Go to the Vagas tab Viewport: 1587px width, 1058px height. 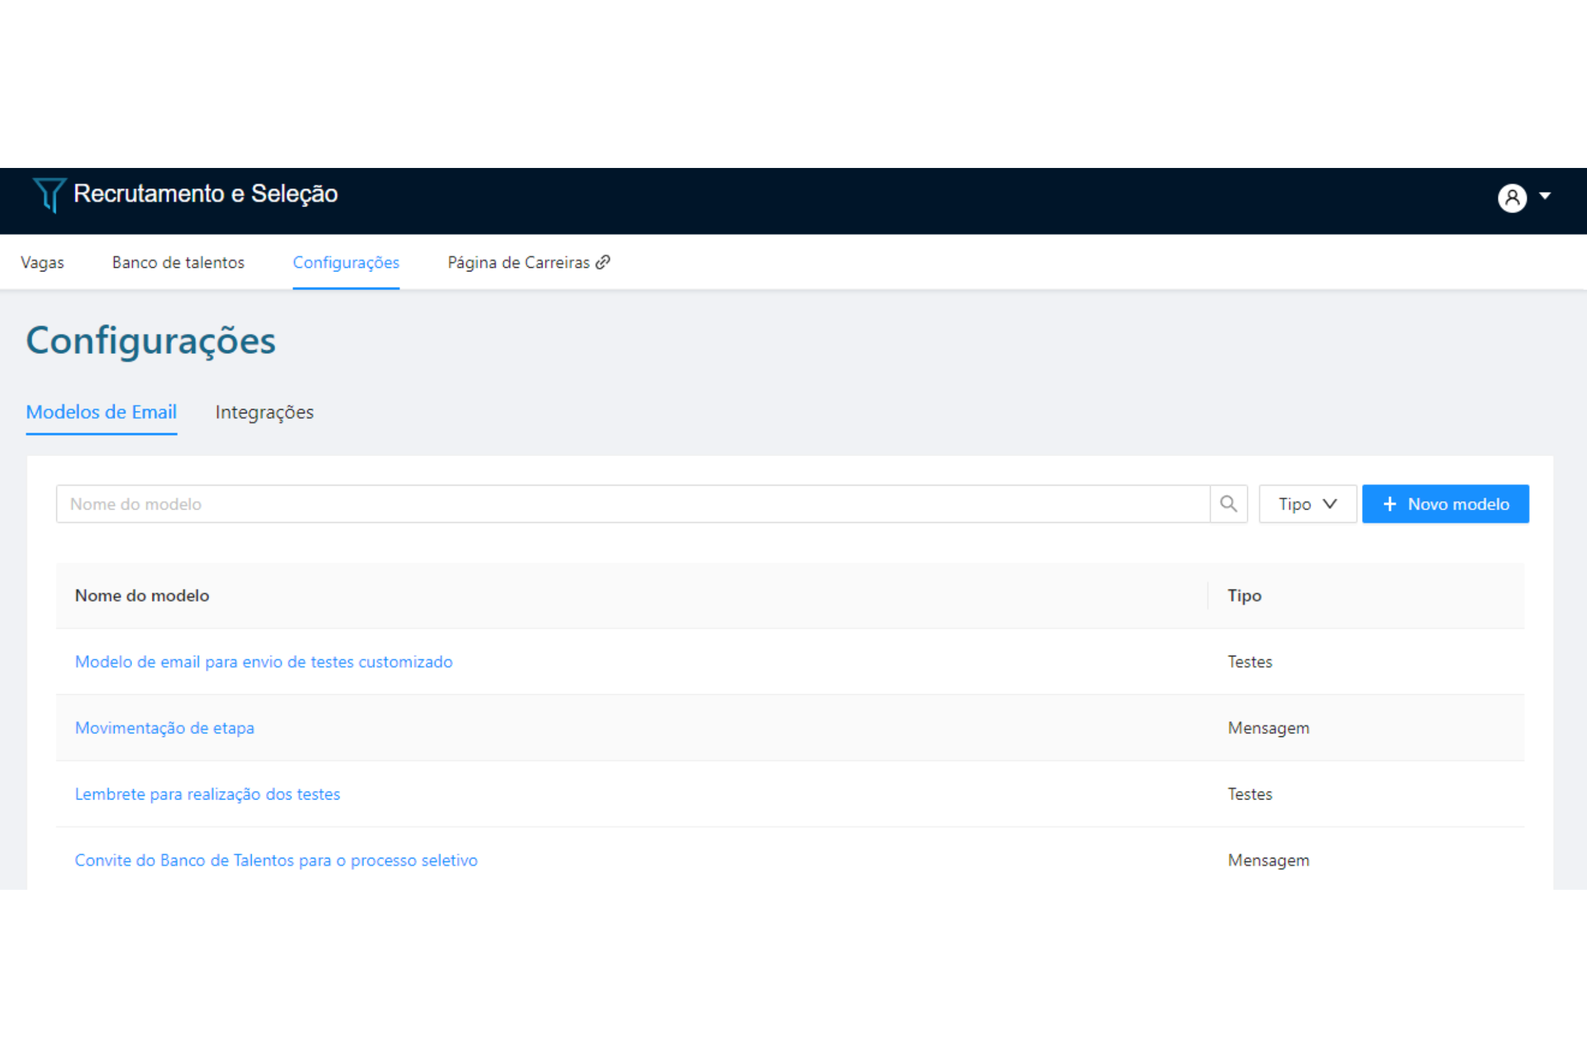click(43, 262)
